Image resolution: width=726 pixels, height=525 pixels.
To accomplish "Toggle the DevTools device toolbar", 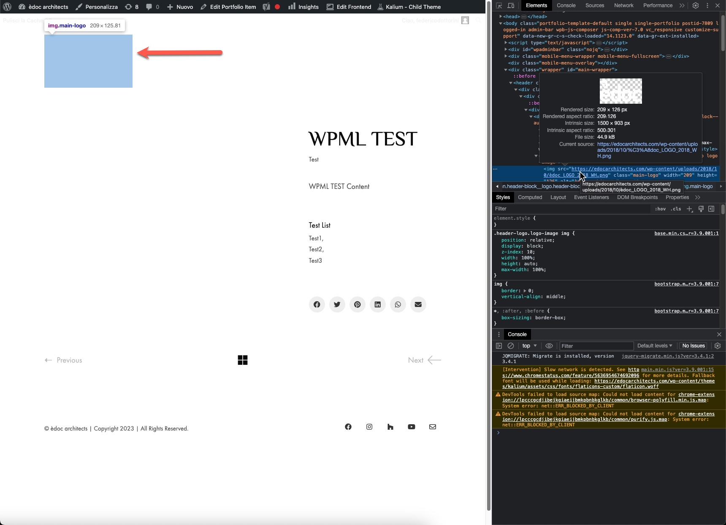I will tap(511, 5).
